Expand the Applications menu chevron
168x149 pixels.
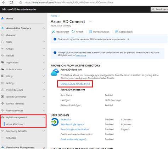tap(44, 62)
